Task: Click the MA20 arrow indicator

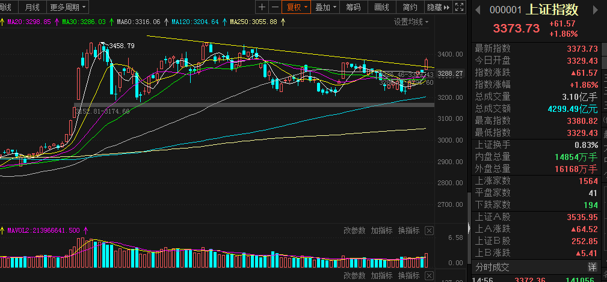Action: click(57, 22)
